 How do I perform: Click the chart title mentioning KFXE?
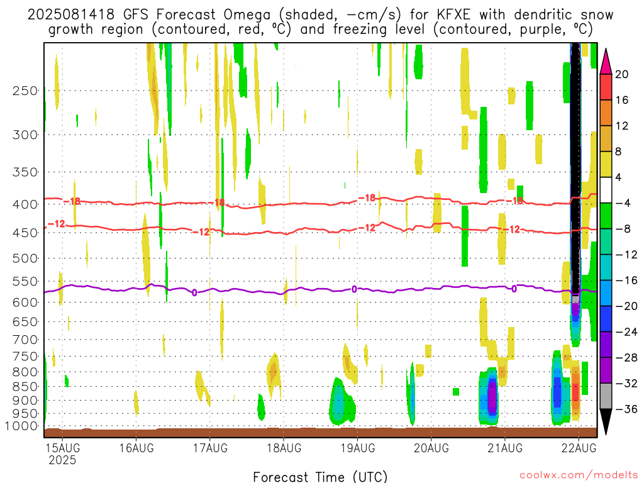[320, 22]
